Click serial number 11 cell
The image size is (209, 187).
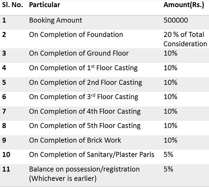[6, 169]
